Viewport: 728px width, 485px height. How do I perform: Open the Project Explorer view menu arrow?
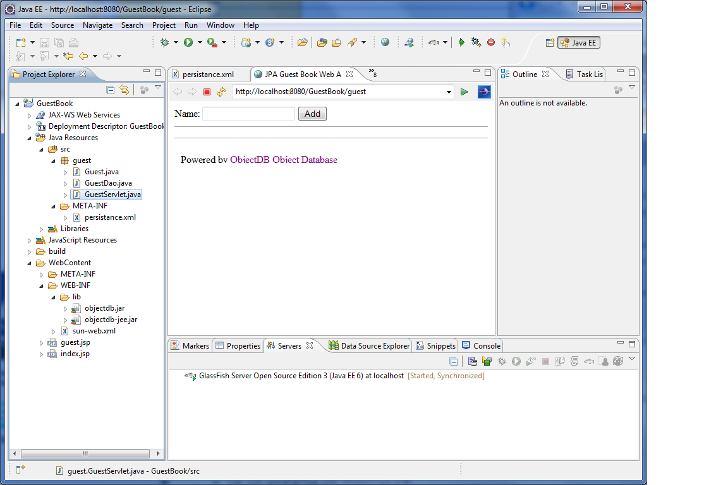coord(158,87)
